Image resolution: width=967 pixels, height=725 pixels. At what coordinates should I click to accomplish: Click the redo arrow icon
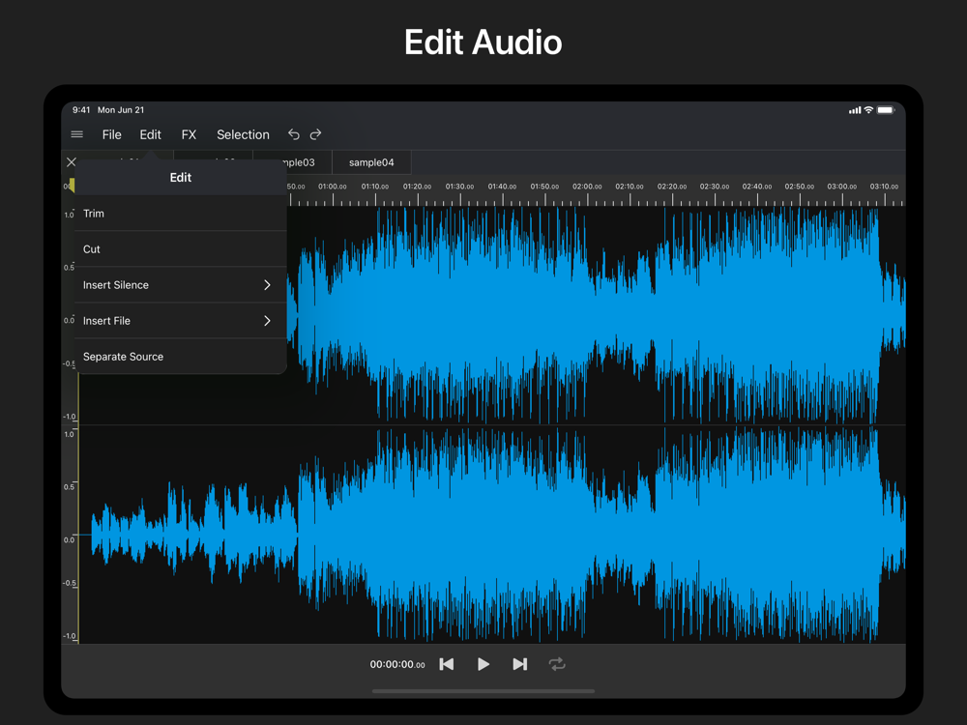pyautogui.click(x=315, y=134)
